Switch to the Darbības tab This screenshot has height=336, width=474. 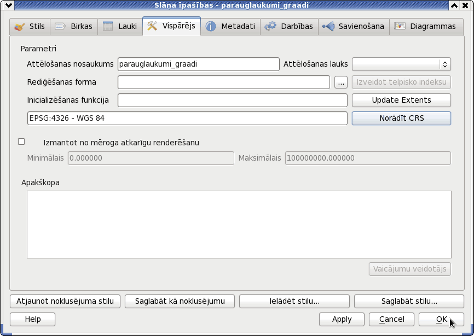(289, 27)
